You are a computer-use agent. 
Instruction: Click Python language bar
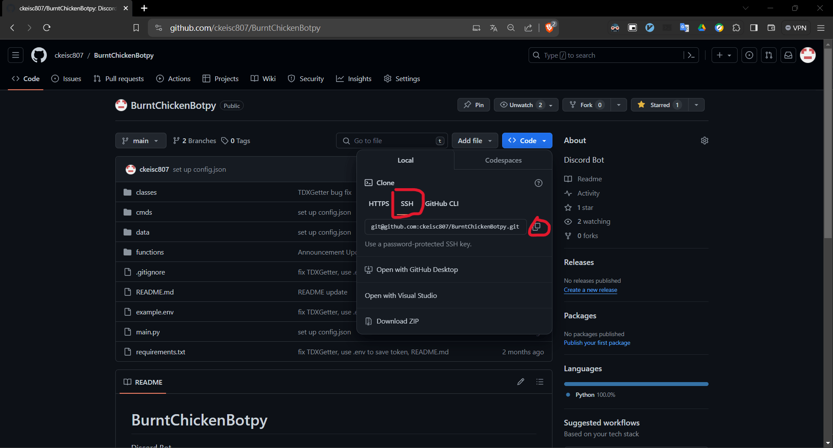(x=636, y=384)
